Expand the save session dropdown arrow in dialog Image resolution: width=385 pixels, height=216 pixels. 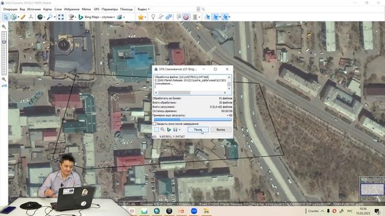[x=180, y=130]
